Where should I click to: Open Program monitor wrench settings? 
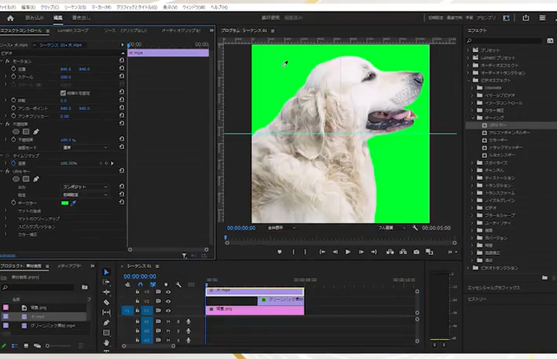point(416,228)
